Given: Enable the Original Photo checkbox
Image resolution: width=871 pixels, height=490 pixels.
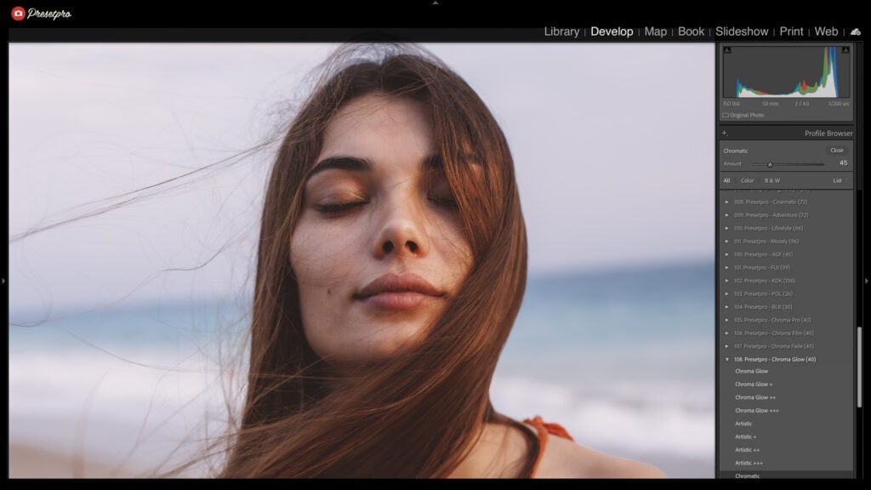Looking at the screenshot, I should pyautogui.click(x=726, y=115).
